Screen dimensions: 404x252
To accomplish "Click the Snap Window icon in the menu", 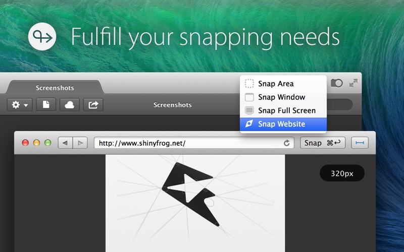I will click(249, 97).
